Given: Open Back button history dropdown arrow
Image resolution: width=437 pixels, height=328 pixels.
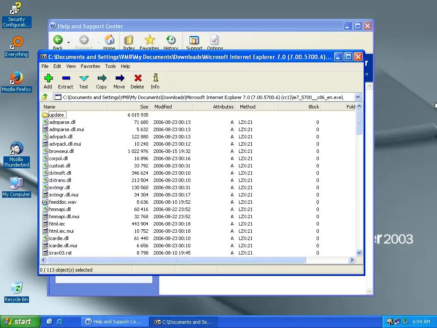Looking at the screenshot, I should [x=68, y=42].
